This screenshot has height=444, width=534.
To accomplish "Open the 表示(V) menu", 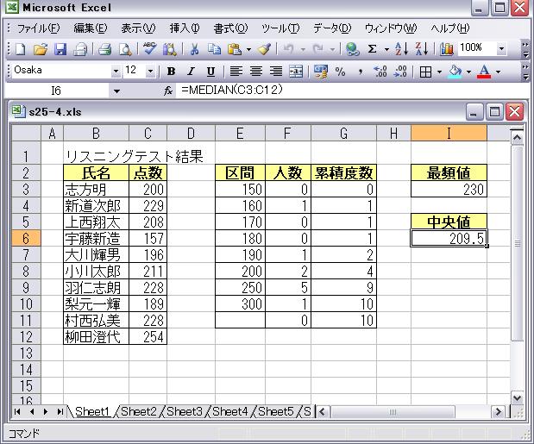I will point(138,28).
